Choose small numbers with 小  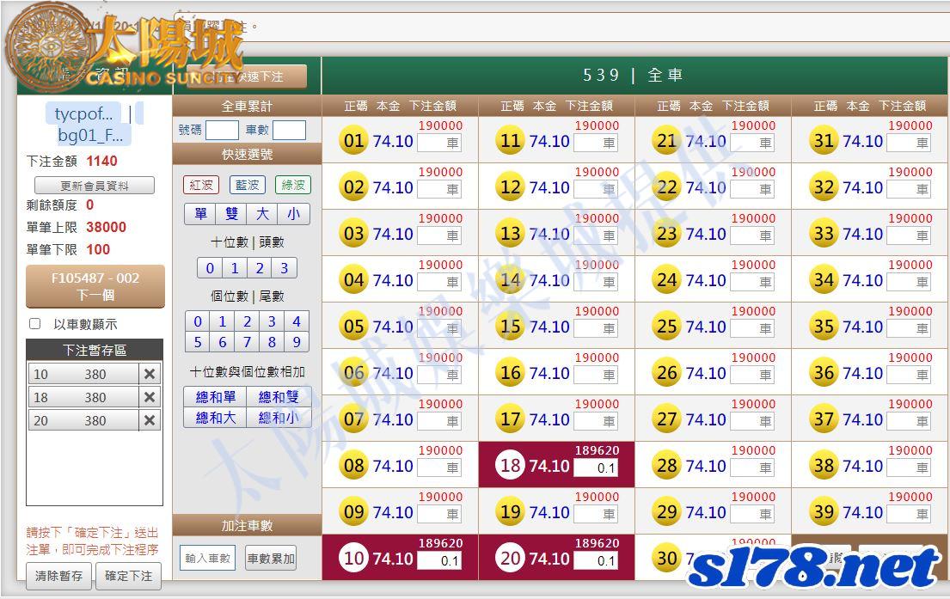(x=294, y=214)
